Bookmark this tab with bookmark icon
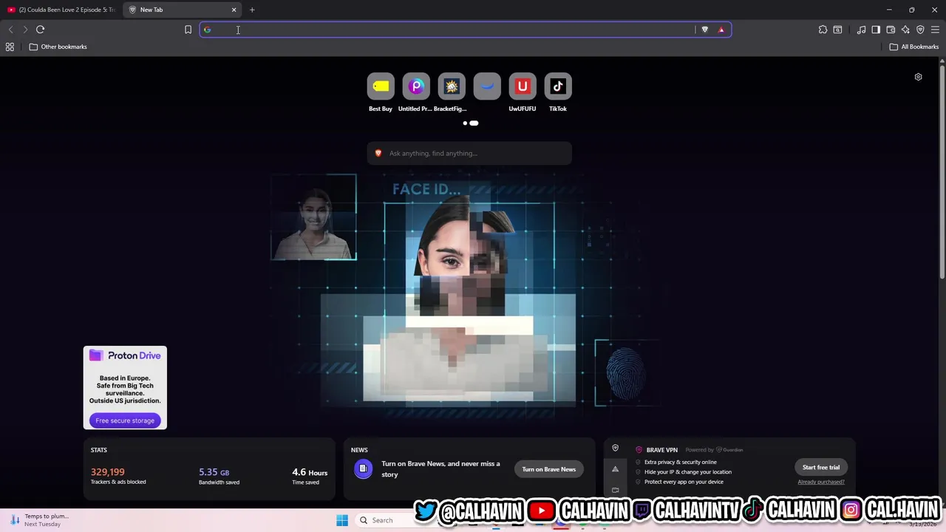The image size is (946, 532). pyautogui.click(x=188, y=30)
